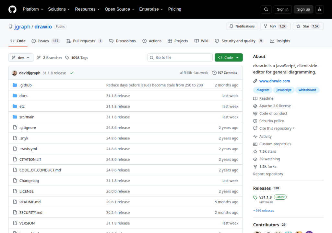Viewport: 332px width, 233px height.
Task: Open the SECURITY.md file
Action: point(31,212)
